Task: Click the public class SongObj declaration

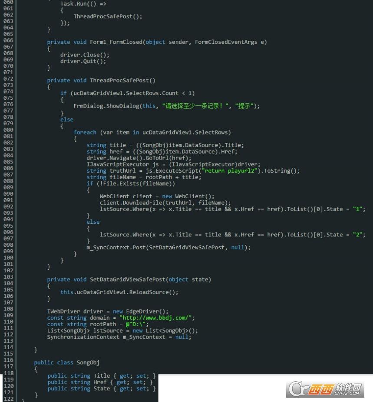Action: click(67, 363)
